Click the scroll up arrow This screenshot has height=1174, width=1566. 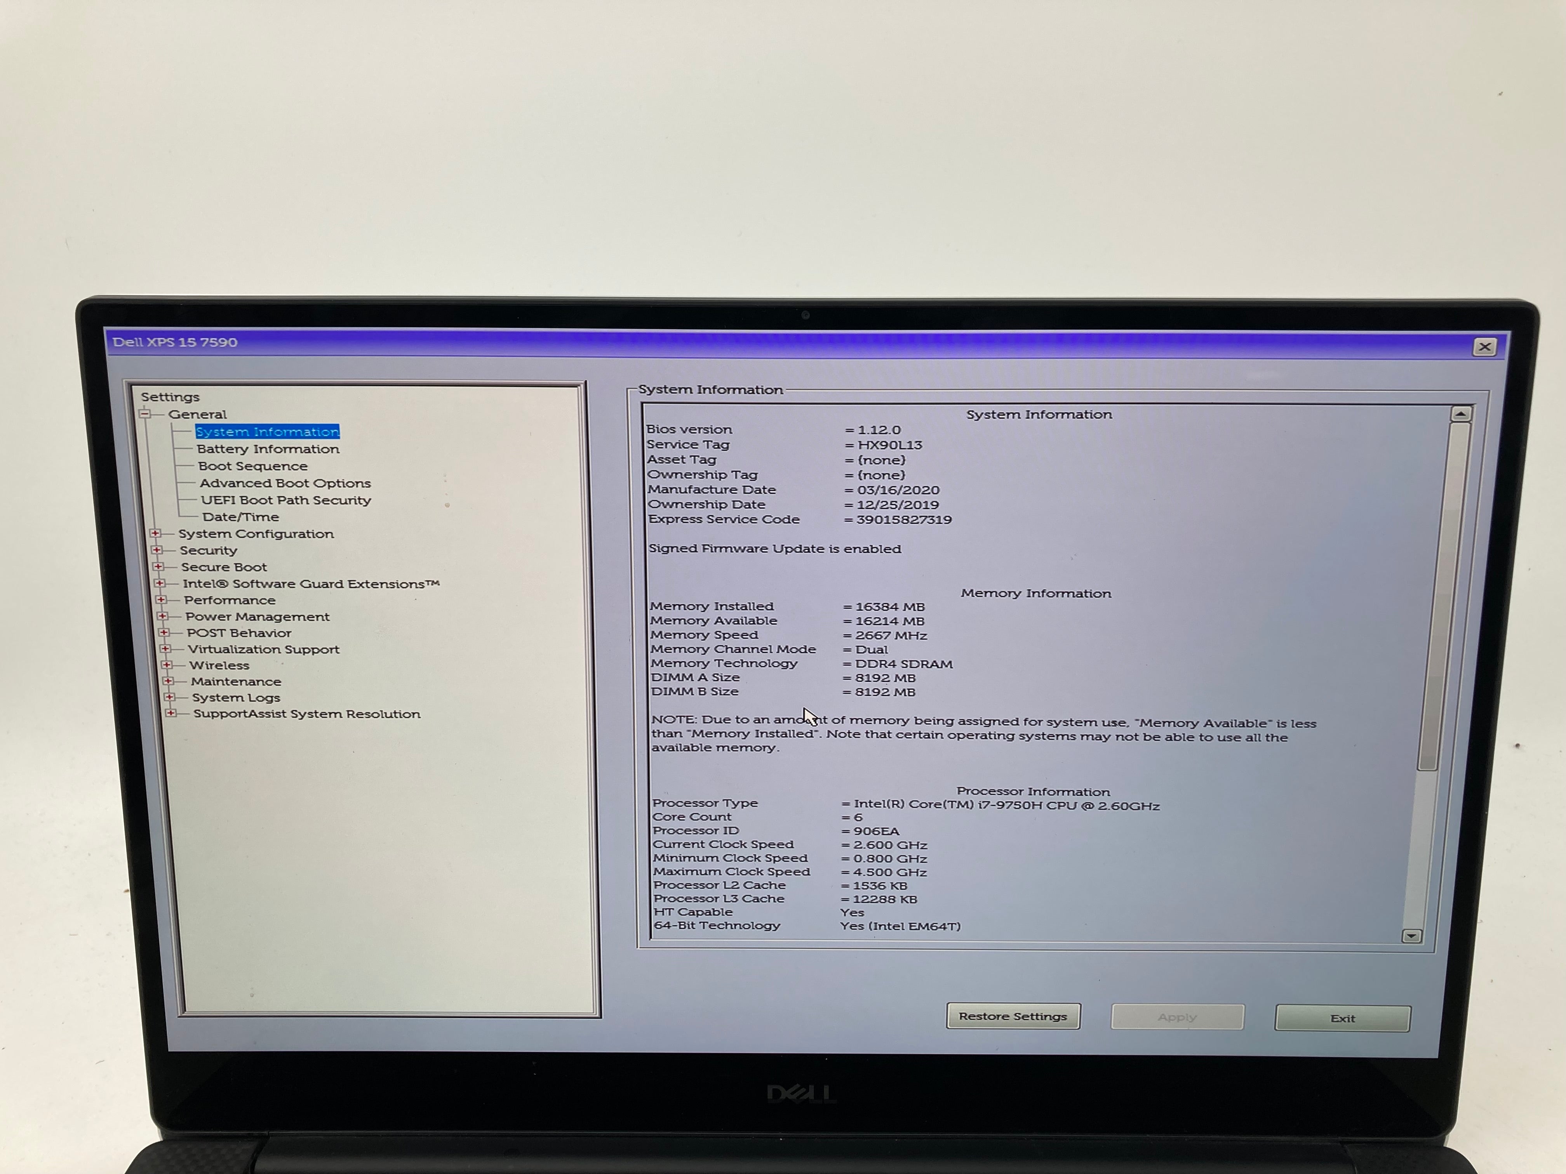pos(1460,414)
